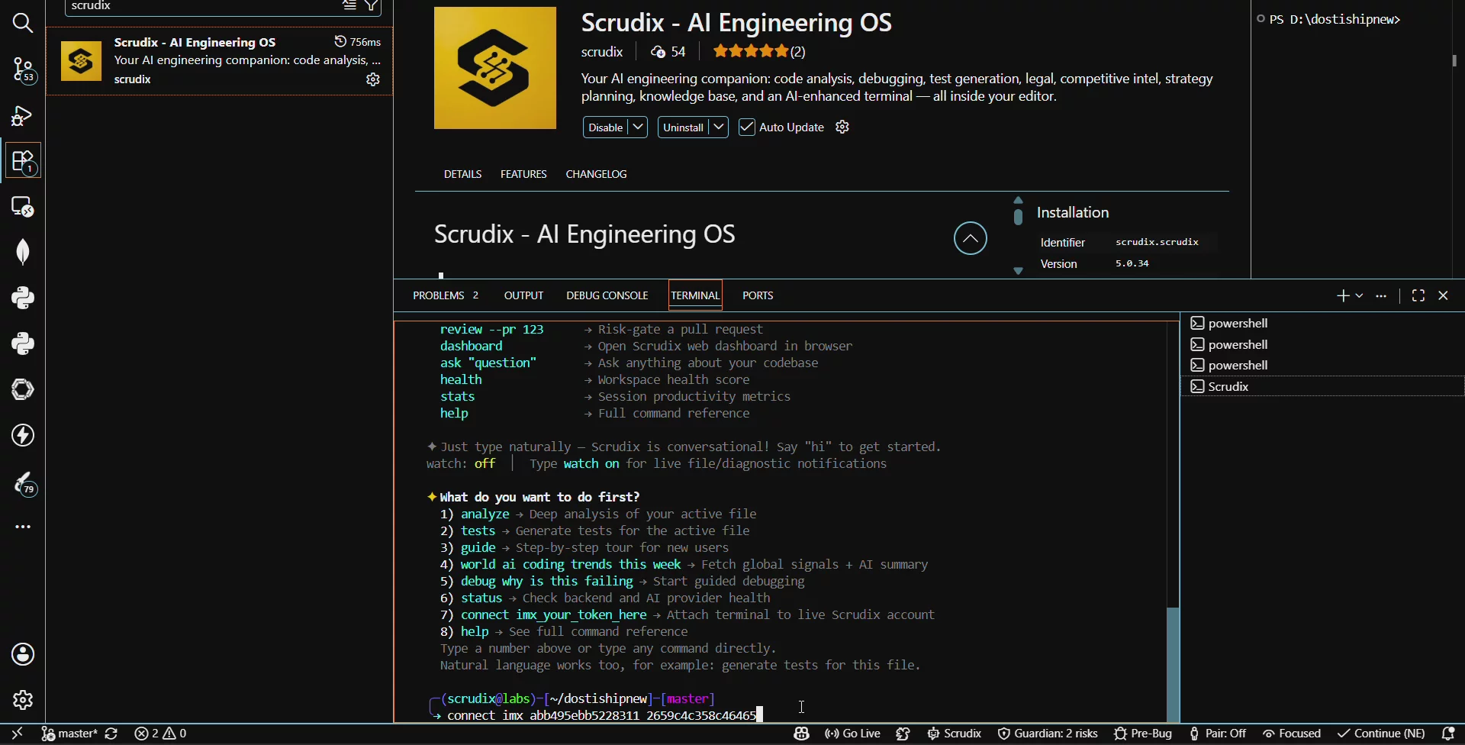Open the second Python icon view
This screenshot has width=1465, height=745.
pos(23,343)
